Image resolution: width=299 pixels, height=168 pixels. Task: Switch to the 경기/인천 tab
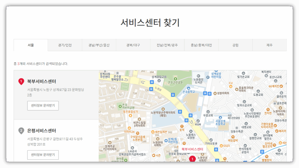[65, 45]
